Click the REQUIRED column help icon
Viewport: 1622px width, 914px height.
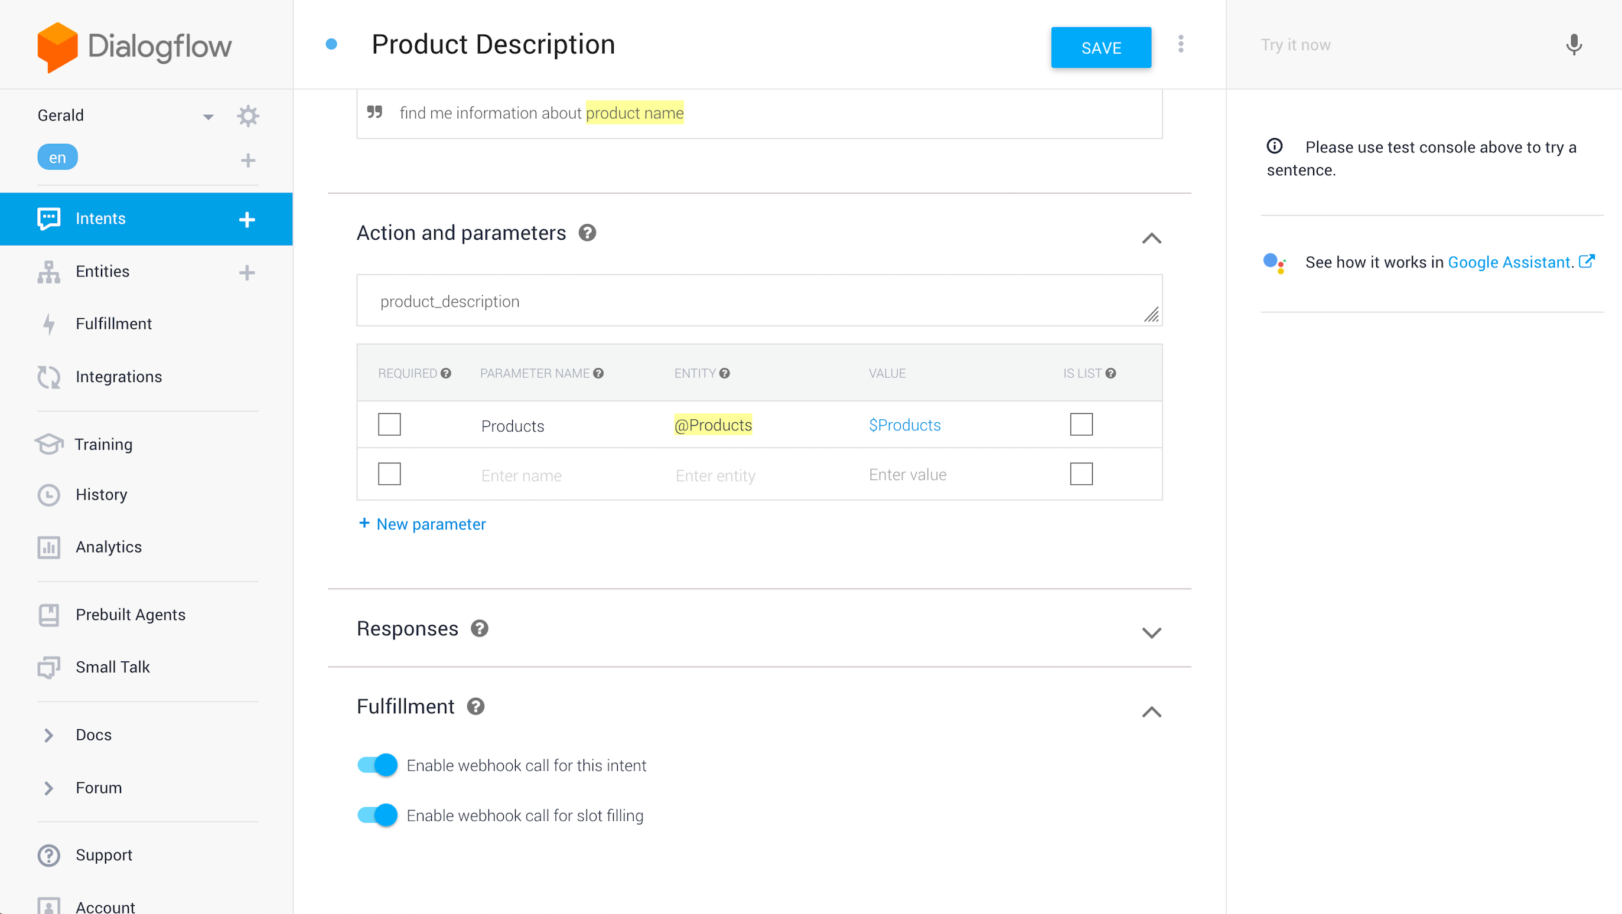click(446, 374)
